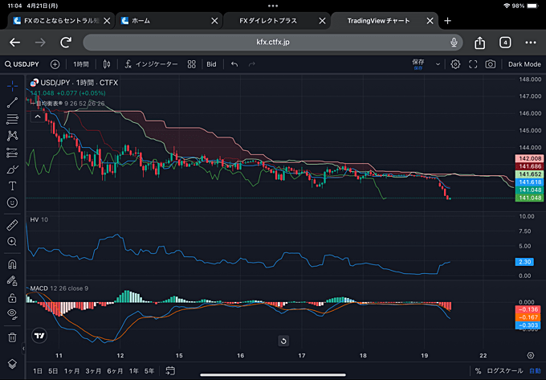This screenshot has height=380, width=546.
Task: Select the 5年 date range
Action: [149, 371]
